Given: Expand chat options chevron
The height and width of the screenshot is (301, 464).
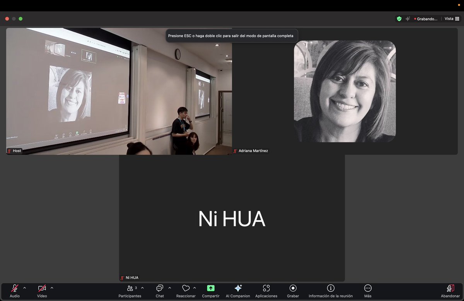Looking at the screenshot, I should click(x=169, y=288).
